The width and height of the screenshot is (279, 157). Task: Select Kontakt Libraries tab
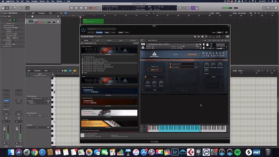(x=86, y=41)
